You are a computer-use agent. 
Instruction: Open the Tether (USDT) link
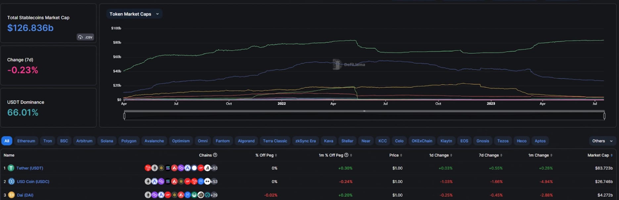pyautogui.click(x=30, y=168)
